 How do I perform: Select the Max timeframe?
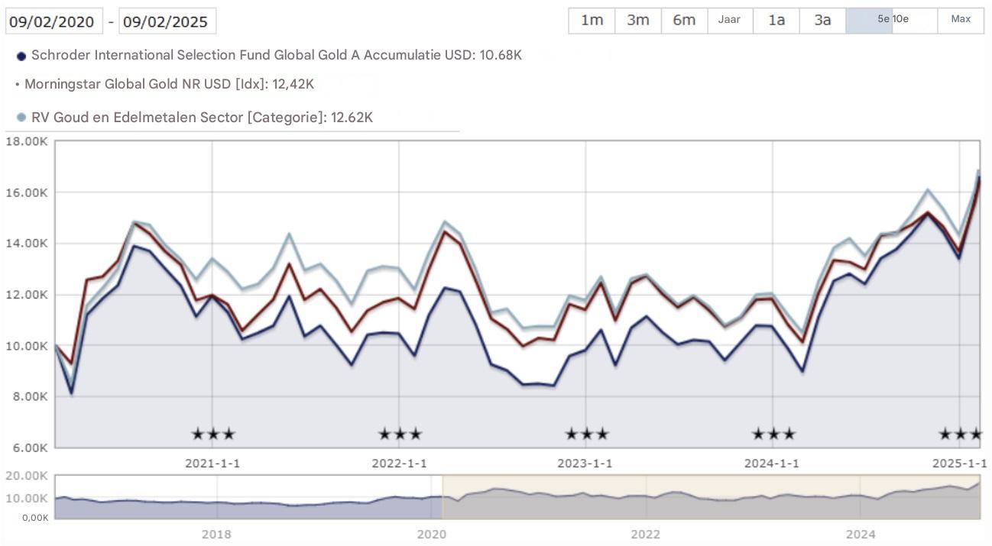[959, 21]
